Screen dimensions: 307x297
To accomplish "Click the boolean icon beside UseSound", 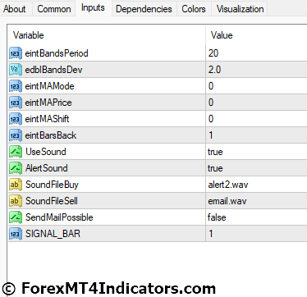I will click(16, 152).
